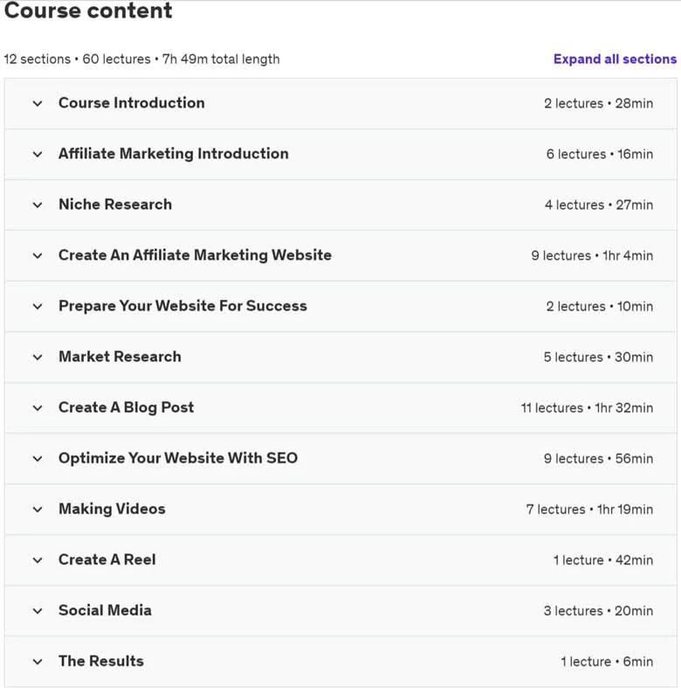Expand the Course Introduction chevron
Viewport: 681px width, 688px height.
38,103
